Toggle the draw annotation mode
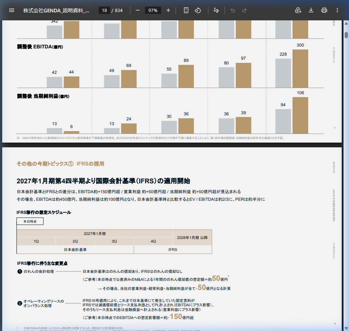349x331 pixels. click(x=216, y=10)
